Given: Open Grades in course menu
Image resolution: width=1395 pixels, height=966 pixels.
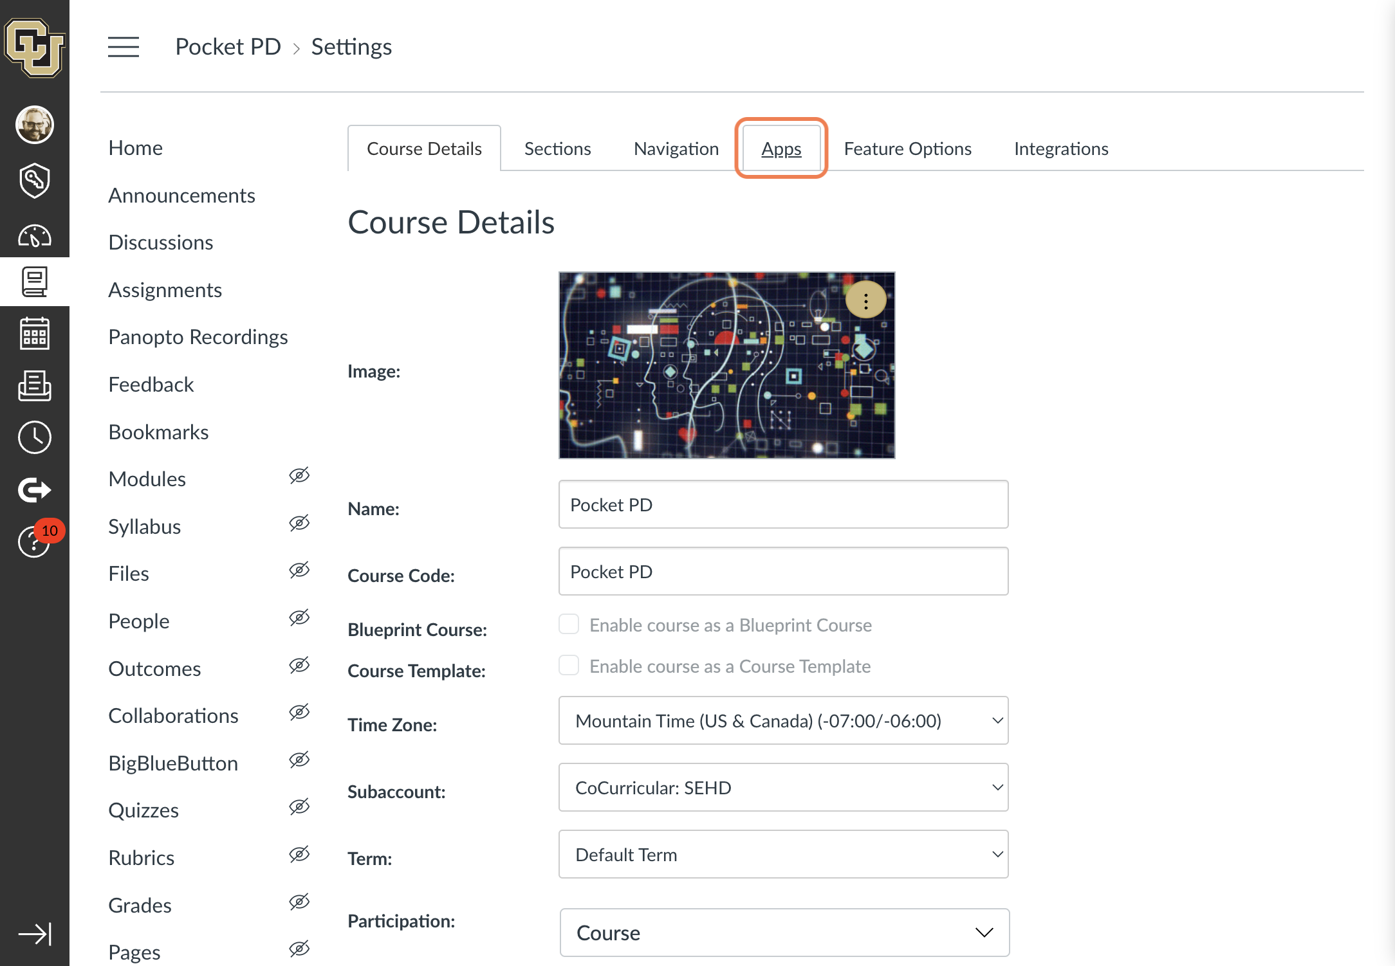Looking at the screenshot, I should pos(140,906).
